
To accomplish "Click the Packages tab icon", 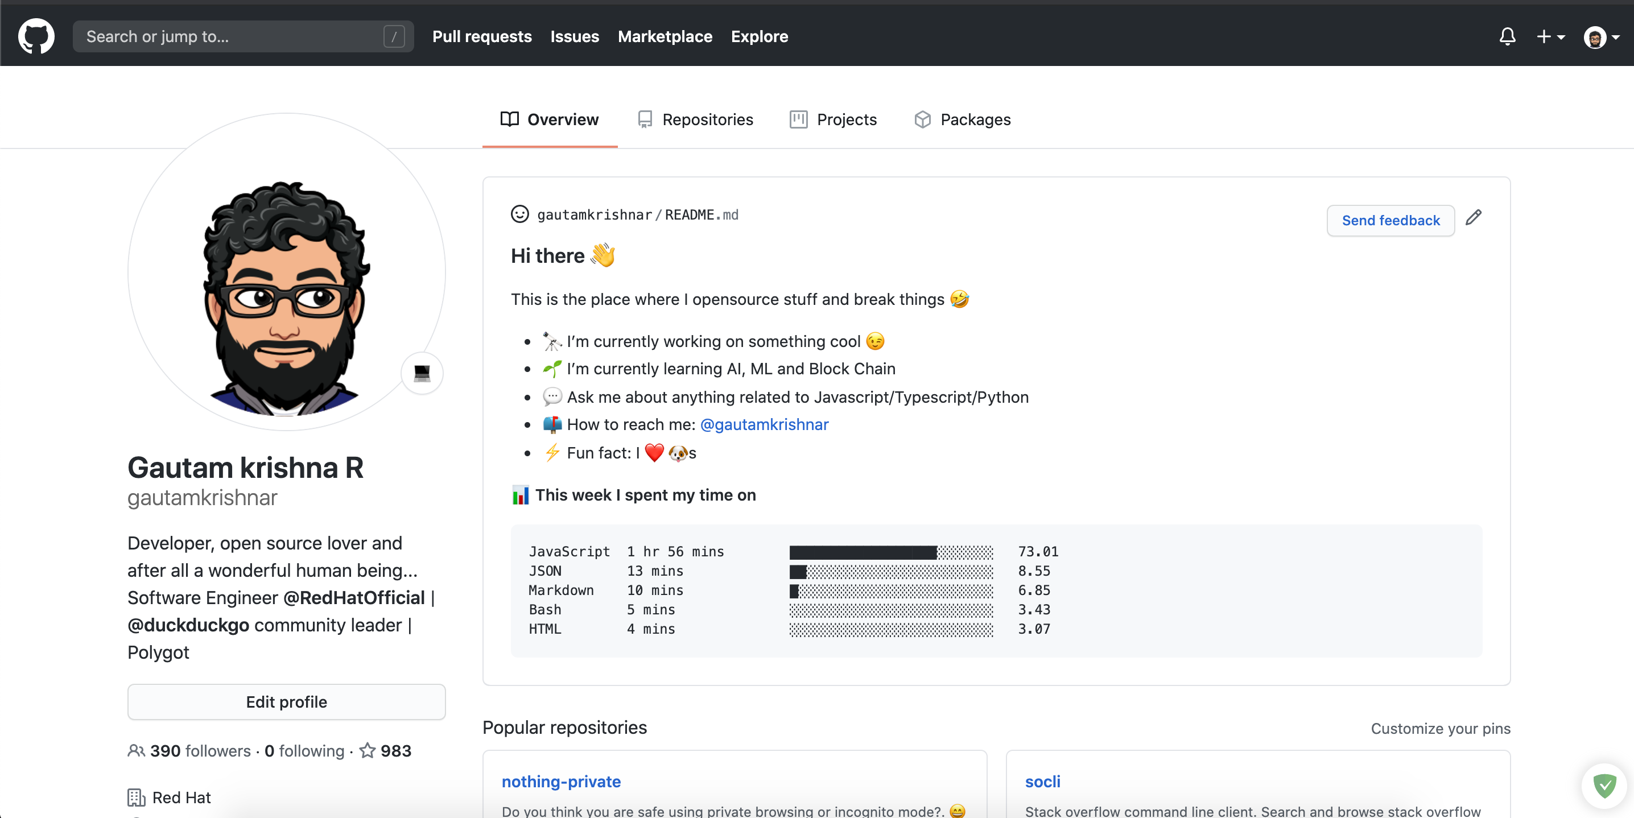I will click(x=922, y=118).
